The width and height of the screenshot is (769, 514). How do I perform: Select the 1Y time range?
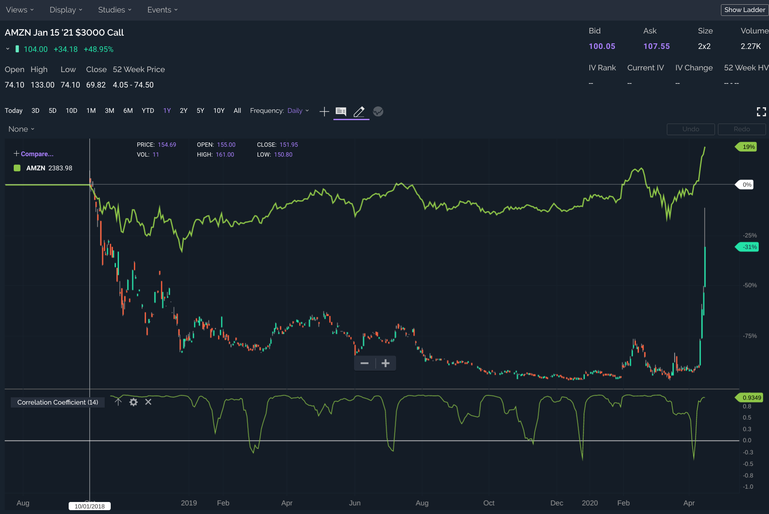167,111
